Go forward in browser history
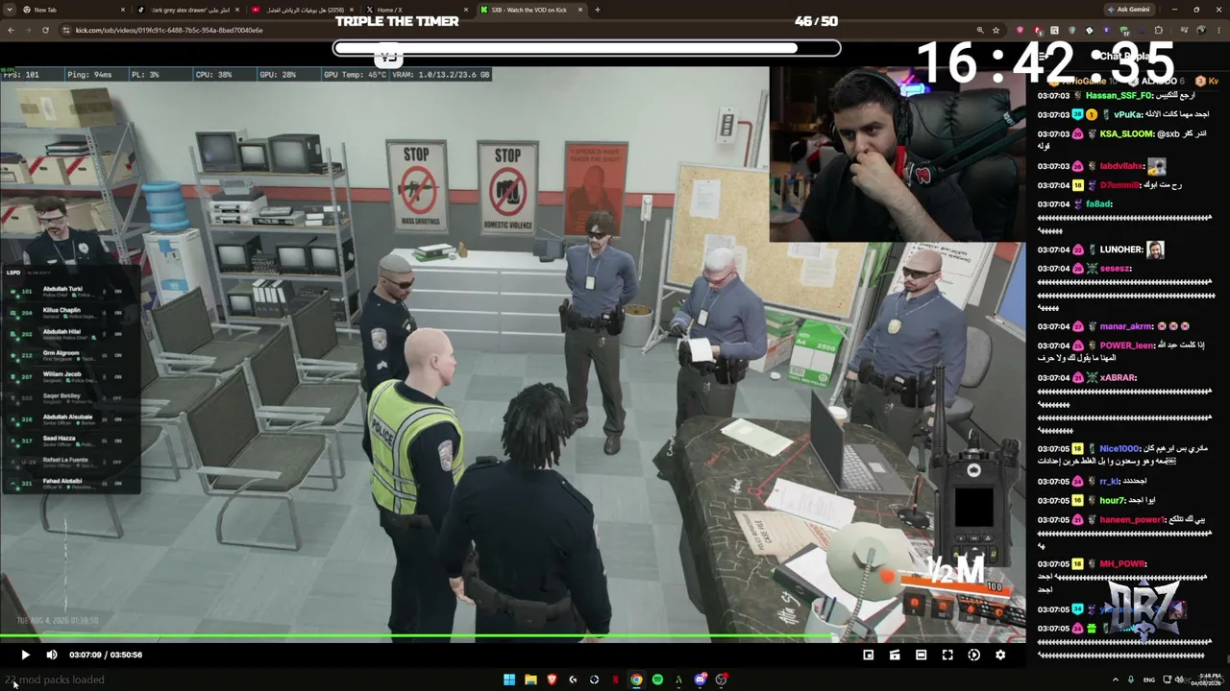This screenshot has width=1230, height=691. tap(28, 30)
